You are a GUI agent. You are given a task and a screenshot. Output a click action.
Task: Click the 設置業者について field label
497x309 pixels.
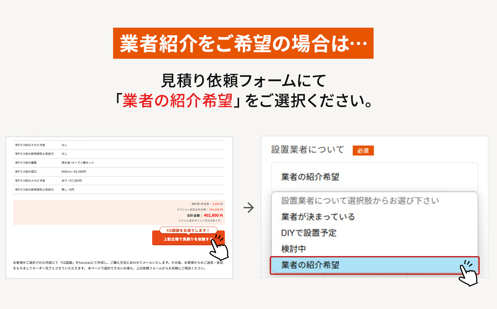[307, 150]
